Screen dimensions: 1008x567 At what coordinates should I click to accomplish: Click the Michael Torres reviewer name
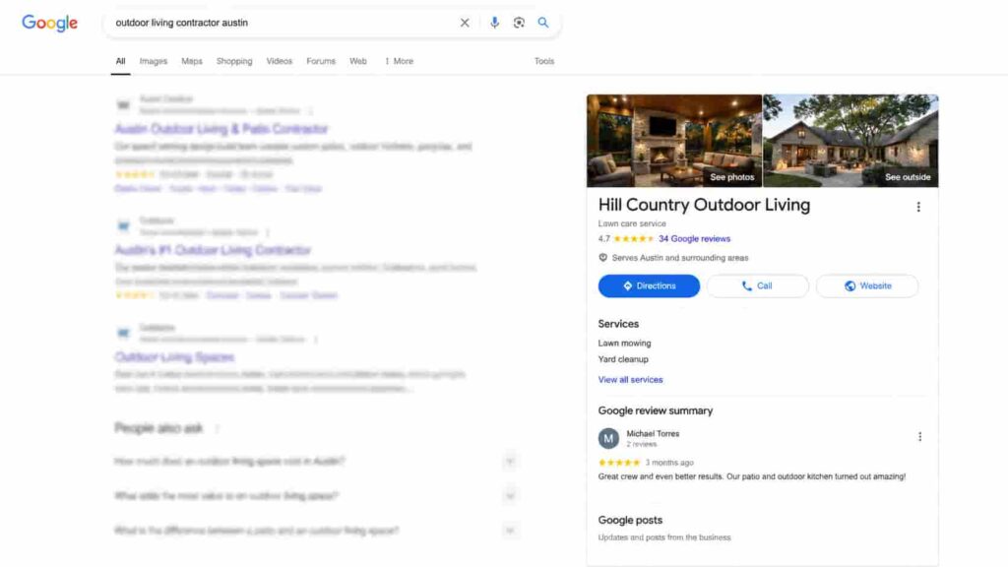tap(653, 433)
